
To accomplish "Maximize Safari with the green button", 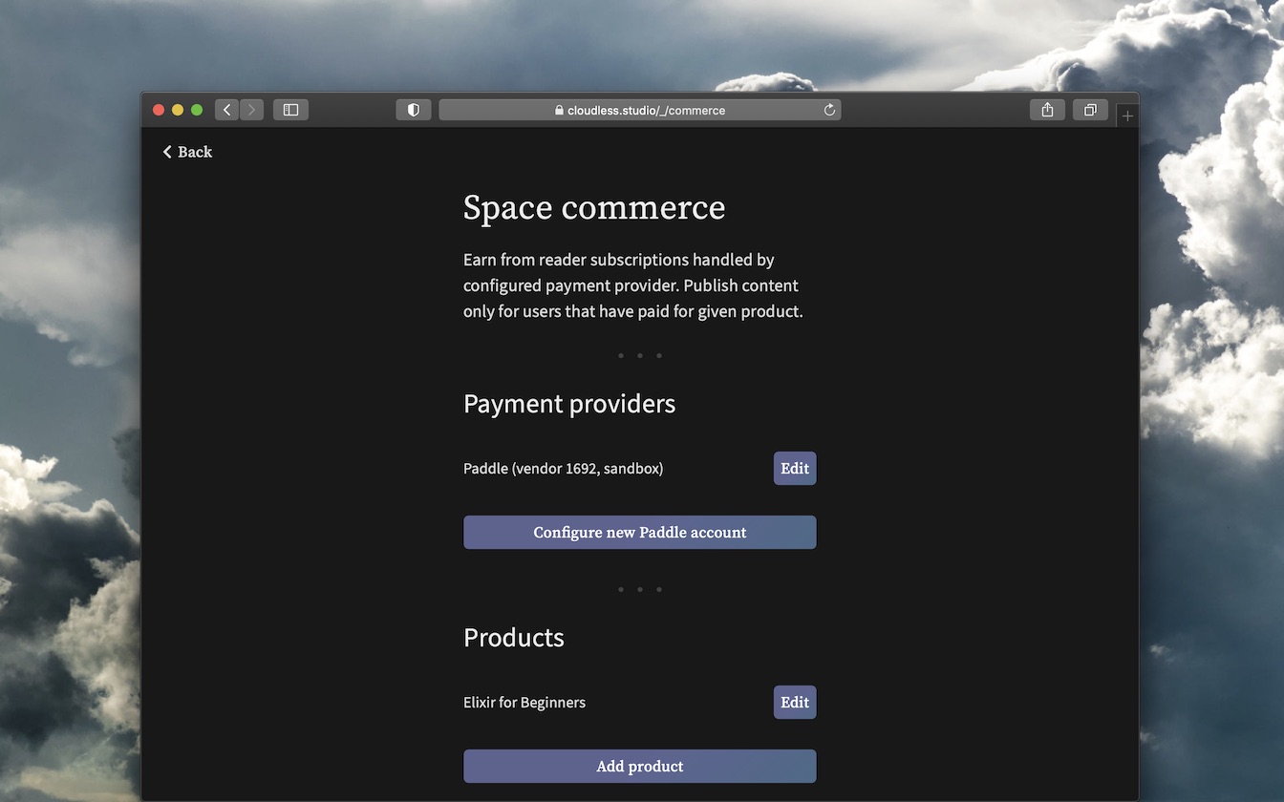I will [197, 110].
